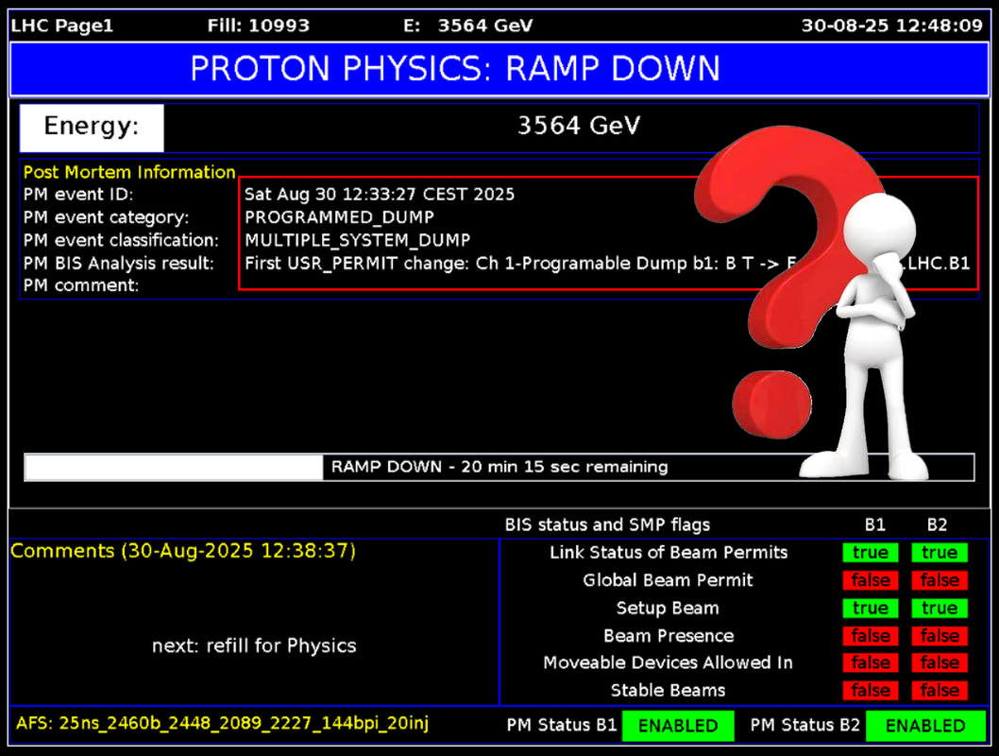Click the PM Status B2 ENABLED button
Screen dimensions: 999x756
click(x=925, y=726)
